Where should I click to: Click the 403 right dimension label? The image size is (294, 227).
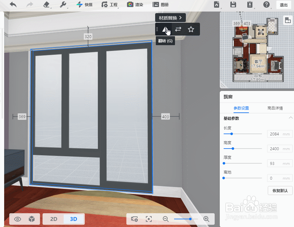tap(165, 117)
